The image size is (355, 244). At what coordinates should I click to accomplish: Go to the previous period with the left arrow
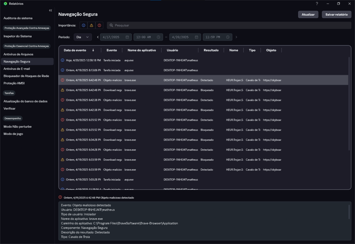point(98,37)
